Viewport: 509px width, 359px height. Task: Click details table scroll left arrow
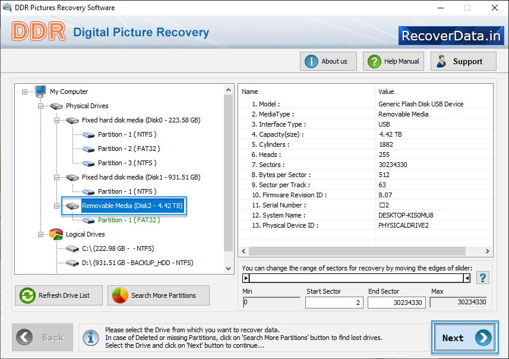click(x=244, y=251)
